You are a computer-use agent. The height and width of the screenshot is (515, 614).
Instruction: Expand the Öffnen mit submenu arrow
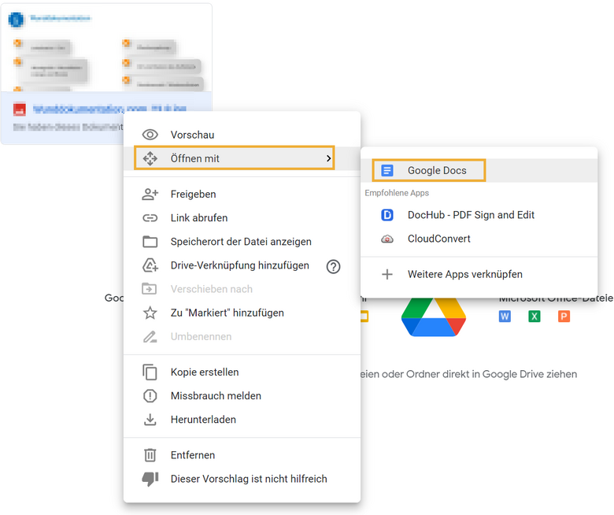pos(328,158)
